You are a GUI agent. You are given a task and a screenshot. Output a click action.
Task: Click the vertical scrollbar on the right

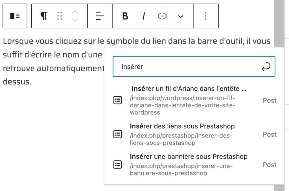(279, 96)
